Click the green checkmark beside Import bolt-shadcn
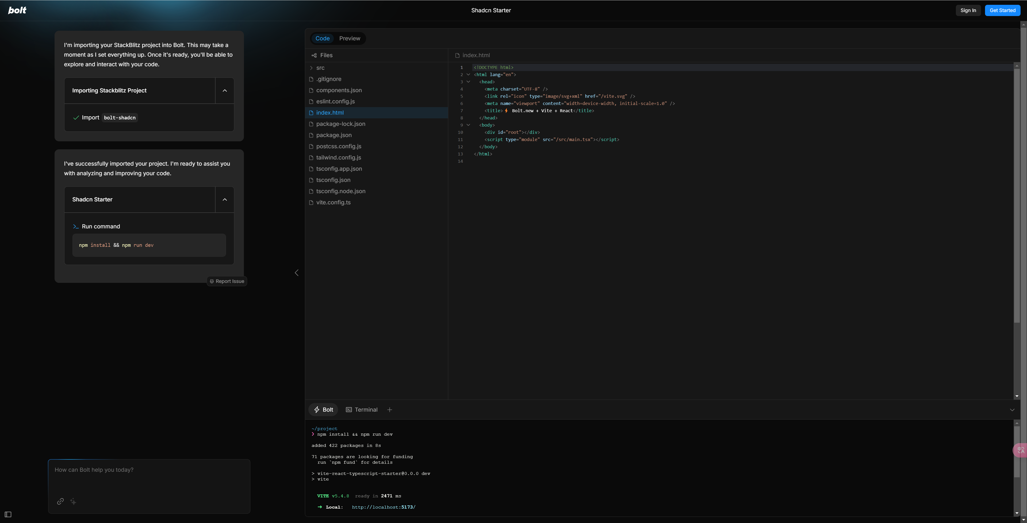1027x523 pixels. click(76, 118)
